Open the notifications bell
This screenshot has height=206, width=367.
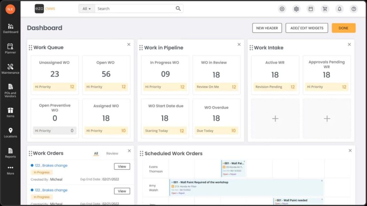coord(339,9)
